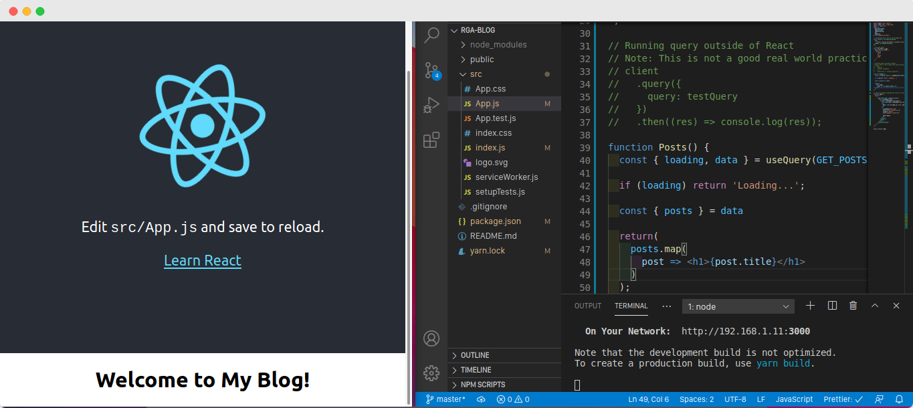
Task: Maximize the panel with up chevron
Action: pyautogui.click(x=874, y=306)
